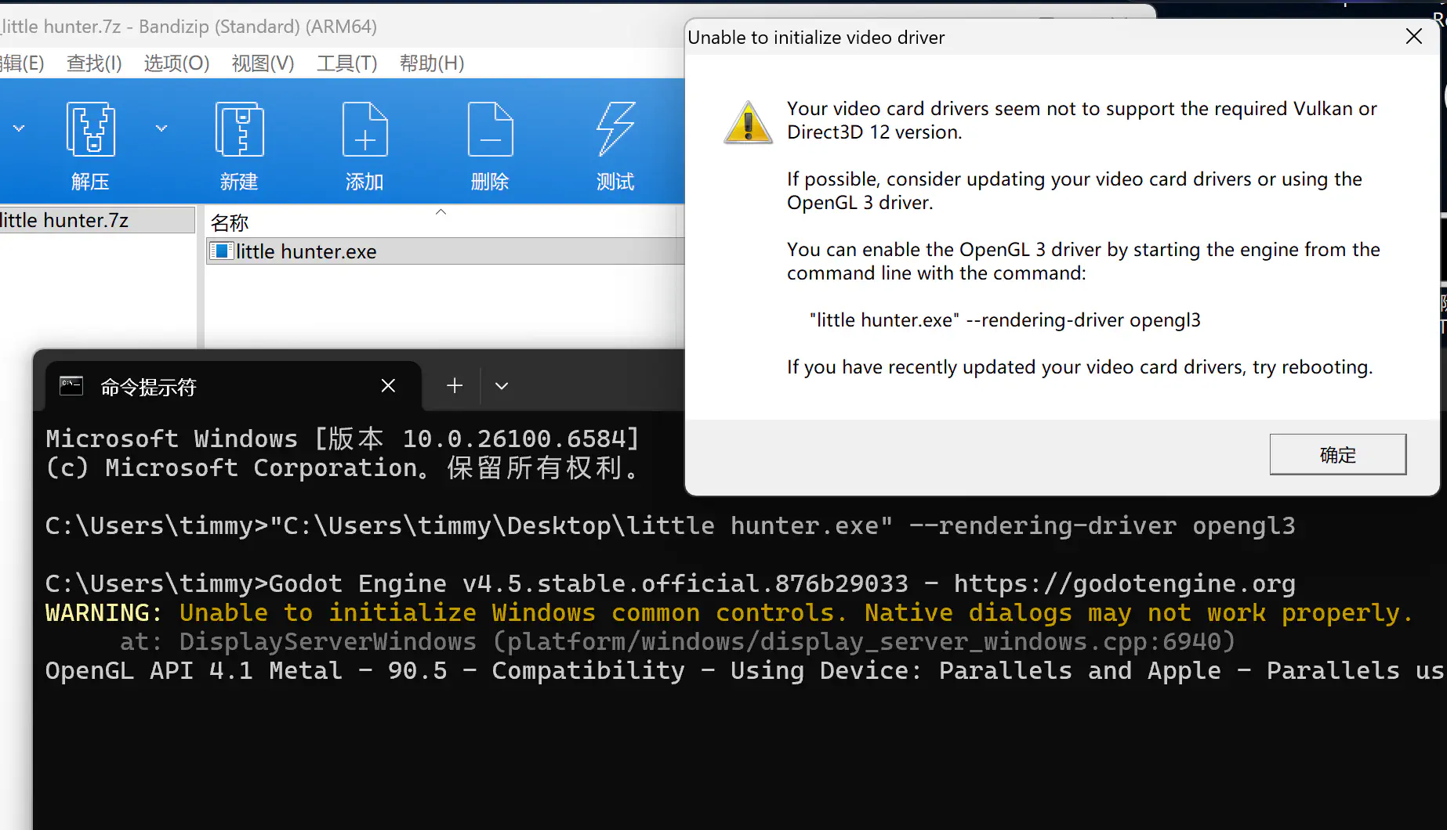Viewport: 1447px width, 830px height.
Task: Dismiss the video driver error dialog with X
Action: tap(1413, 37)
